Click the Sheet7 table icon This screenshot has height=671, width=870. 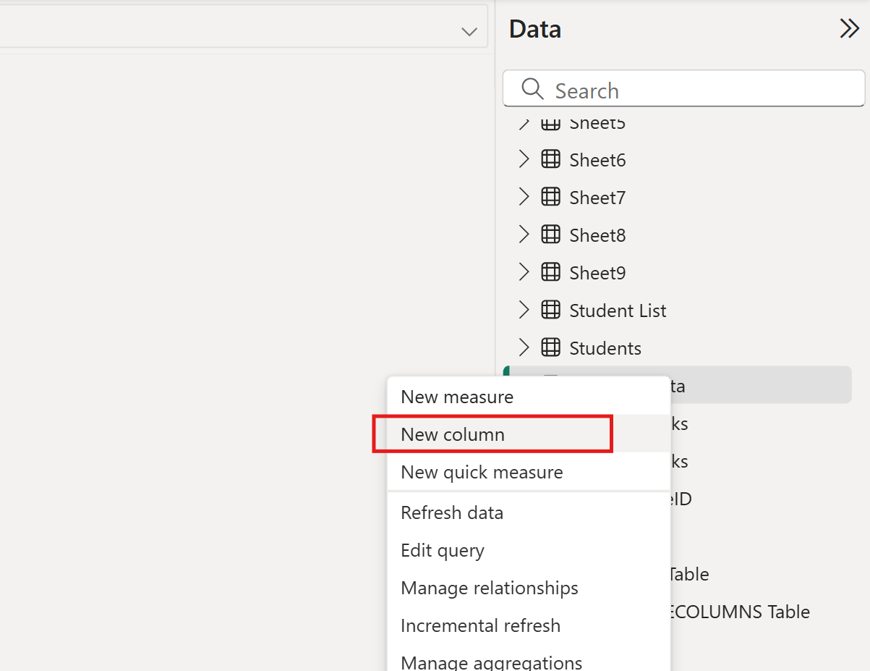pyautogui.click(x=550, y=197)
